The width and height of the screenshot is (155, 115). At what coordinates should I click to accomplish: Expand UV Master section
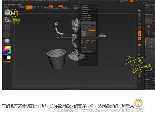tap(84, 59)
